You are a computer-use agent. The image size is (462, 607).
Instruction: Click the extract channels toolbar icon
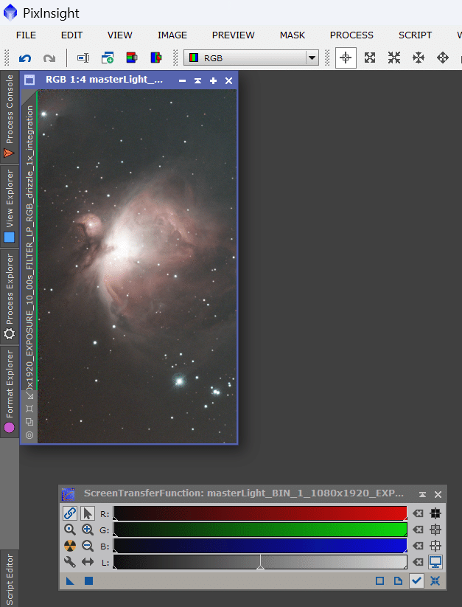click(132, 58)
